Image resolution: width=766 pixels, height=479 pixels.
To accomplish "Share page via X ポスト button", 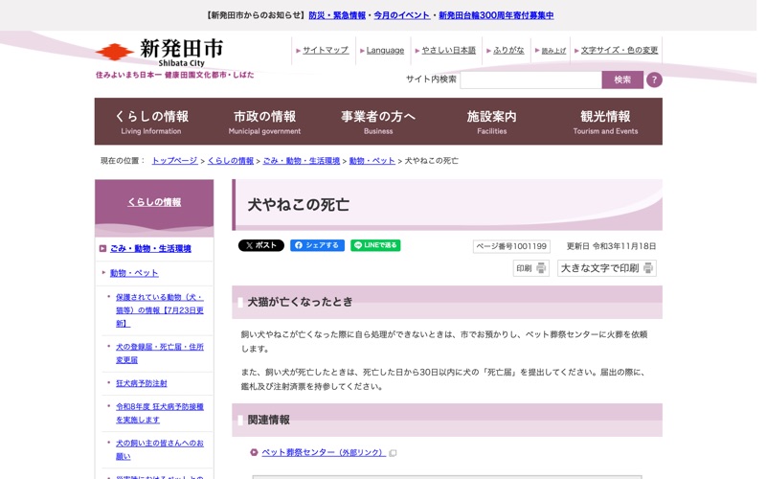I will coord(260,245).
